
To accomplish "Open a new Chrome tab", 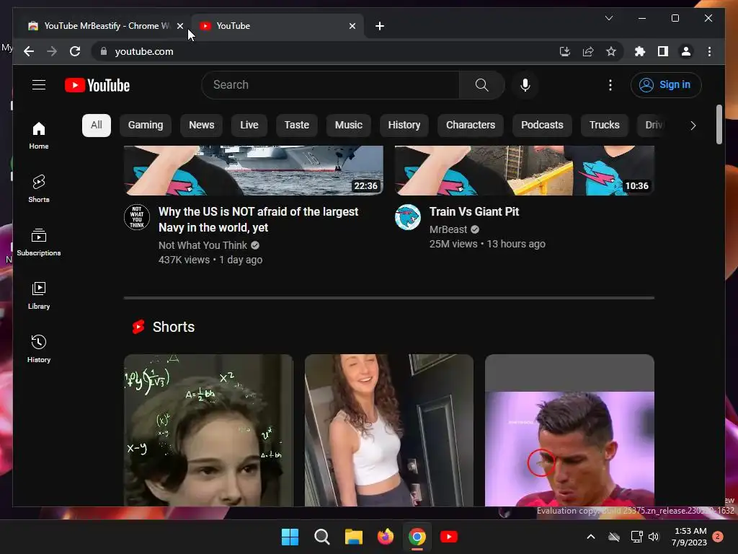I will coord(380,26).
